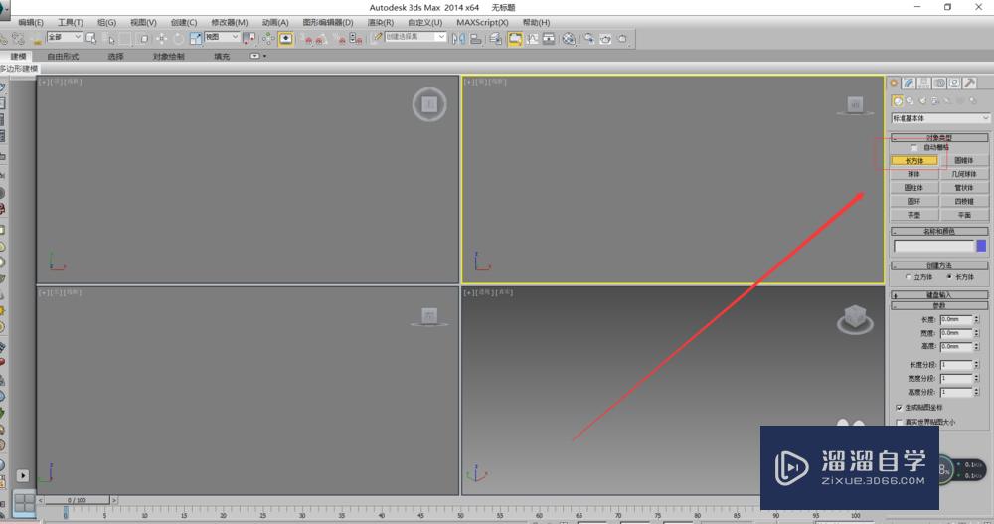Click the 长方体 box primitive button
The height and width of the screenshot is (524, 994).
point(914,160)
